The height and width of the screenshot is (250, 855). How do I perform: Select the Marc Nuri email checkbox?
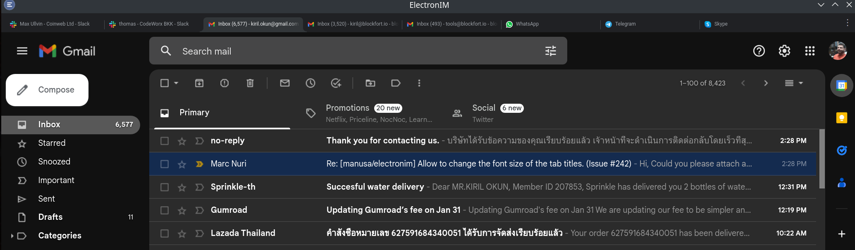click(x=164, y=164)
